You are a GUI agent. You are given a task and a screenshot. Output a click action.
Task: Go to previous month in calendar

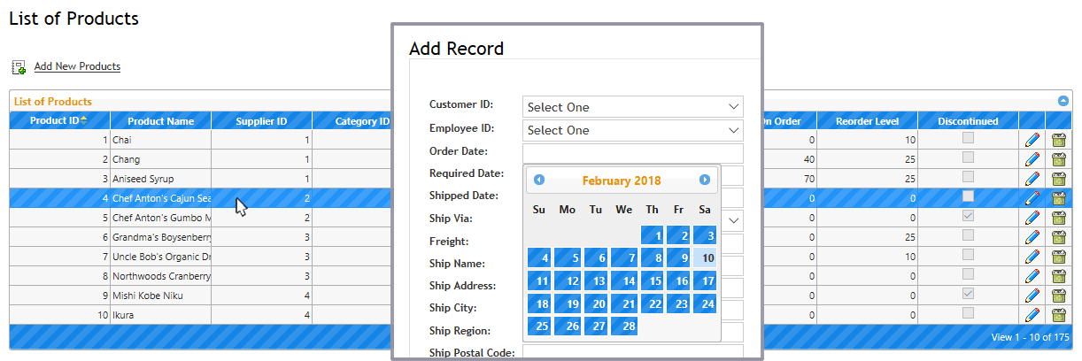539,180
